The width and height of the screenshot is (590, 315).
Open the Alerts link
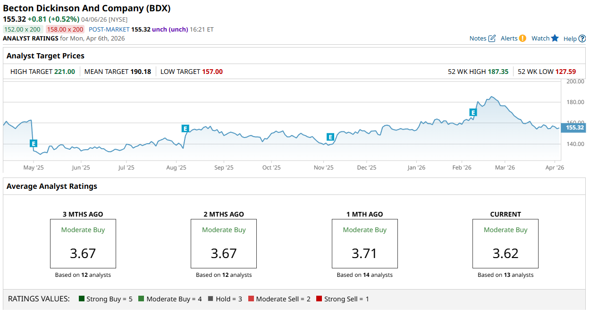(x=509, y=38)
